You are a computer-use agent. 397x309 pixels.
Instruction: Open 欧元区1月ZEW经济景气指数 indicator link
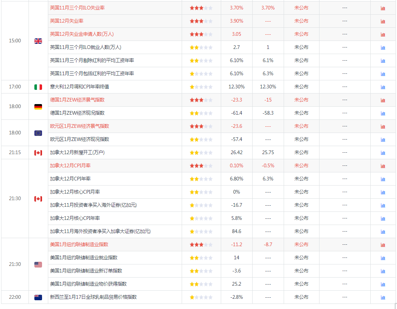click(79, 126)
